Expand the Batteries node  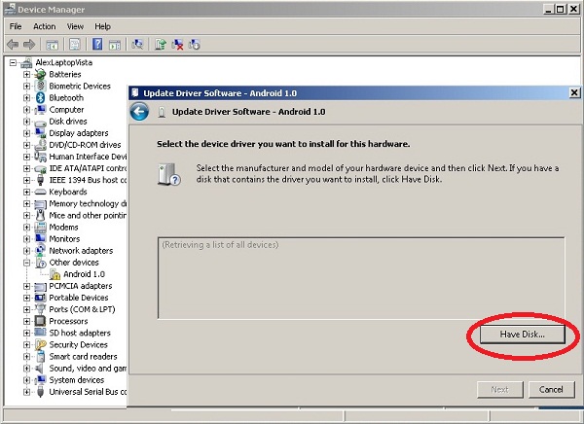click(26, 75)
